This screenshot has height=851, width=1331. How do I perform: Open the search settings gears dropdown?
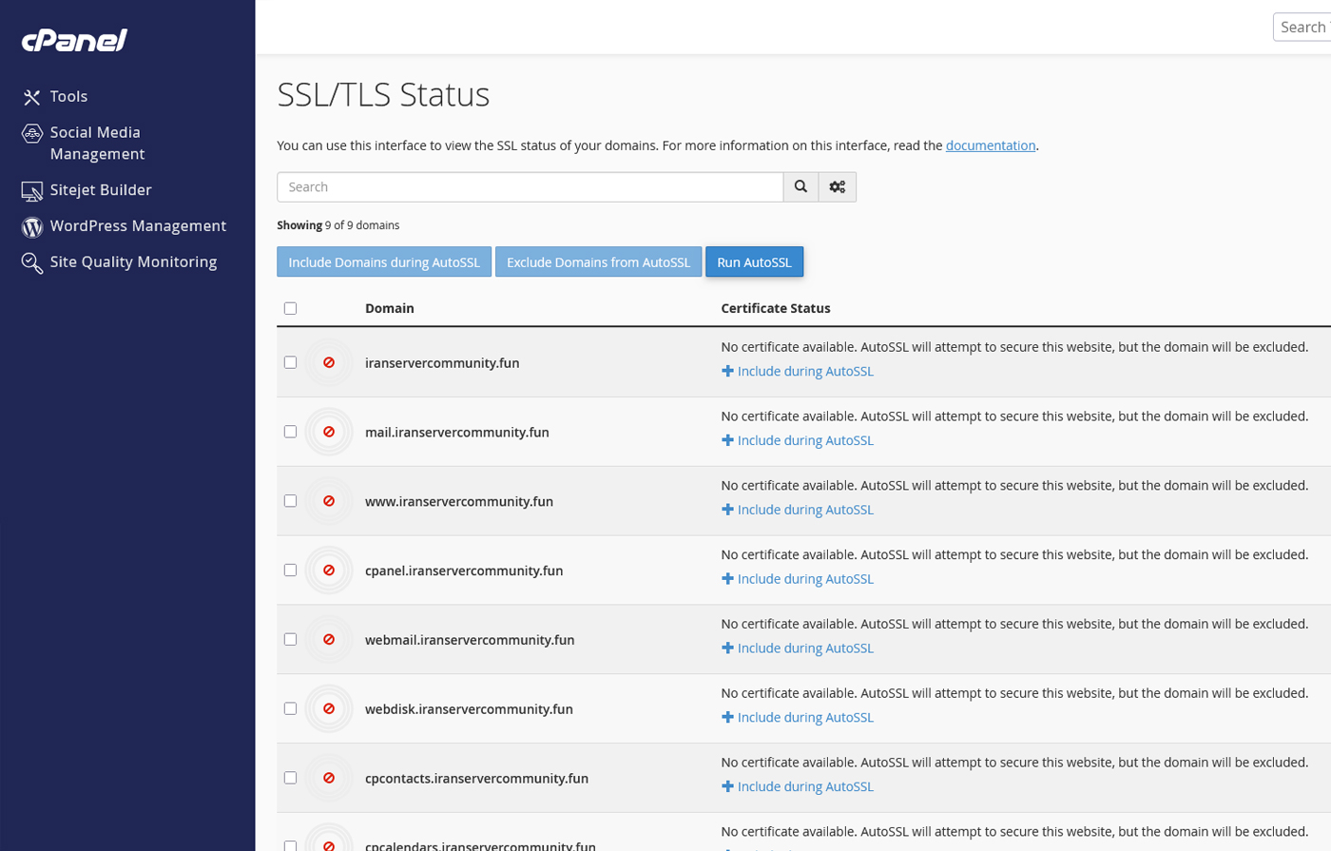pyautogui.click(x=837, y=187)
